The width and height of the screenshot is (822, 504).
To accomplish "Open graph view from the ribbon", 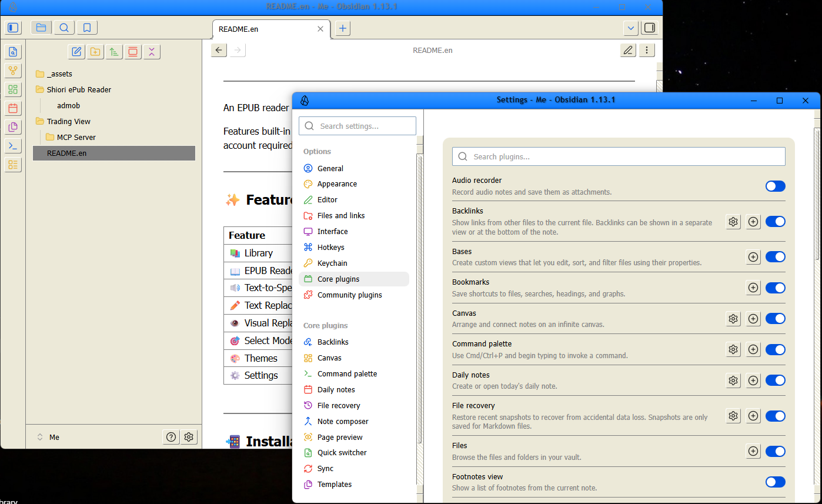I will coord(13,71).
